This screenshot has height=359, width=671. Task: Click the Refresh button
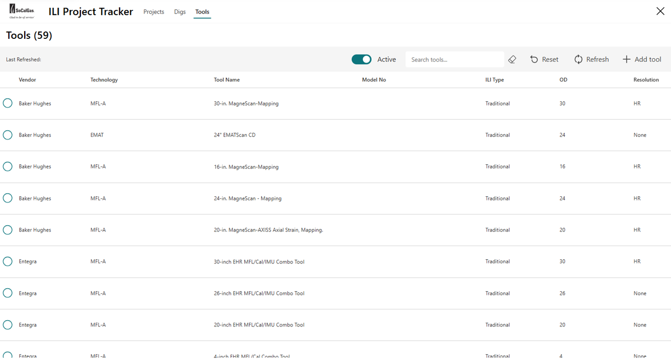[x=591, y=59]
